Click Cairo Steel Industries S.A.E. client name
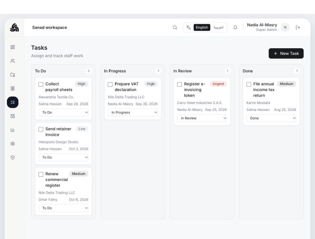Screen dimensions: 315x239 point(200,103)
